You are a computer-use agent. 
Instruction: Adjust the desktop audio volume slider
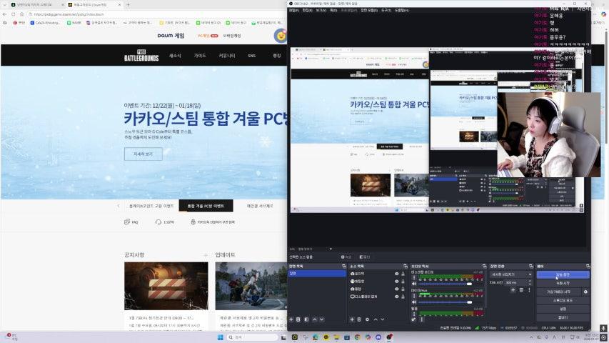point(468,284)
